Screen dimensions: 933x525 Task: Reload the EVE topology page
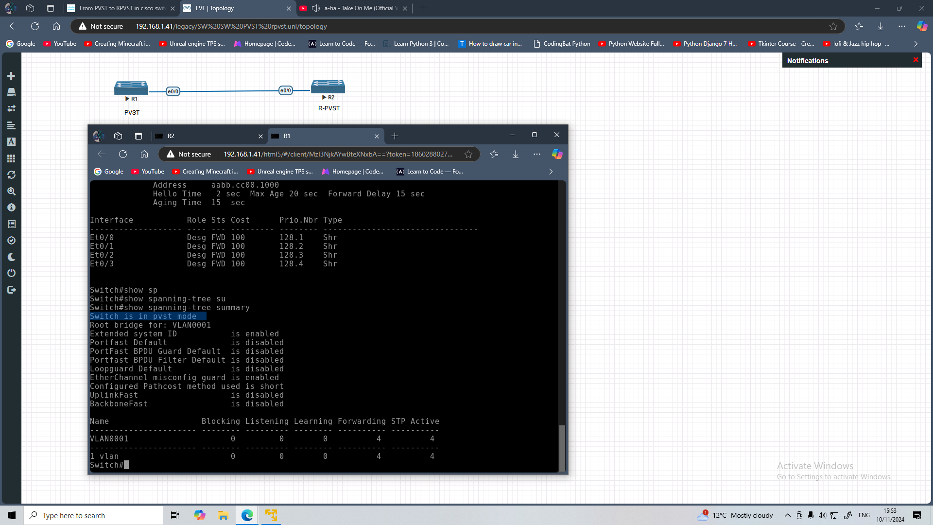(35, 26)
